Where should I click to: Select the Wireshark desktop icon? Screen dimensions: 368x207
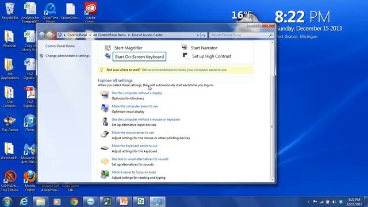click(x=10, y=151)
